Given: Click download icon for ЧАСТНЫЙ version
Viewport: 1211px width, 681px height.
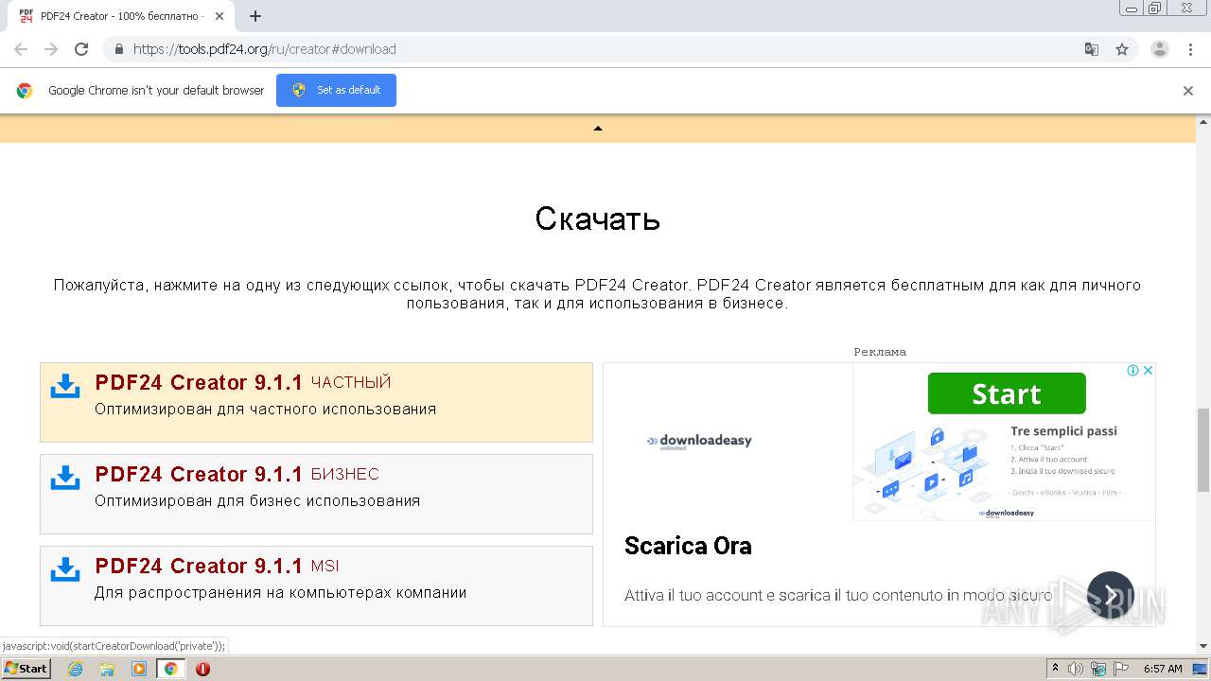Looking at the screenshot, I should click(65, 386).
